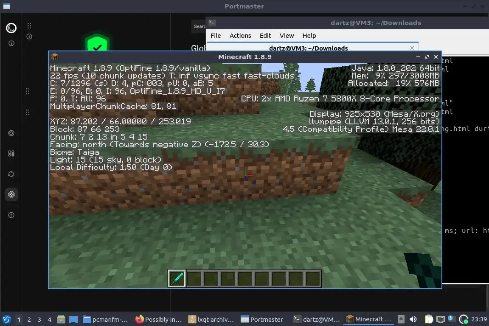The image size is (489, 326).
Task: Click the Local Difficulty: 1.50 debug line
Action: (x=111, y=168)
